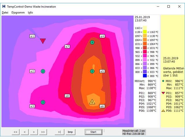The height and width of the screenshot is (139, 185).
Task: Click green circle sensor marker 3
Action: tap(43, 102)
